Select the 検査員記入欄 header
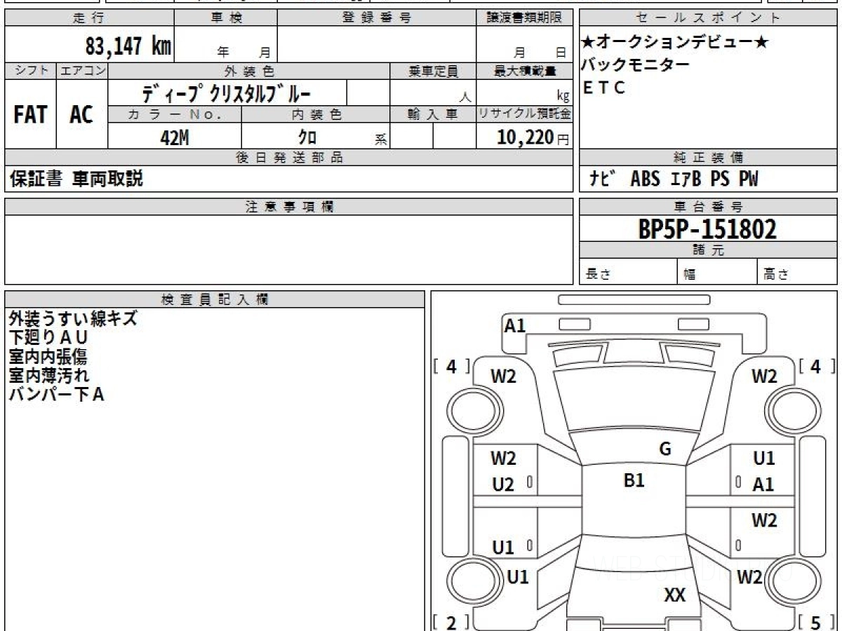The width and height of the screenshot is (842, 631). [215, 299]
